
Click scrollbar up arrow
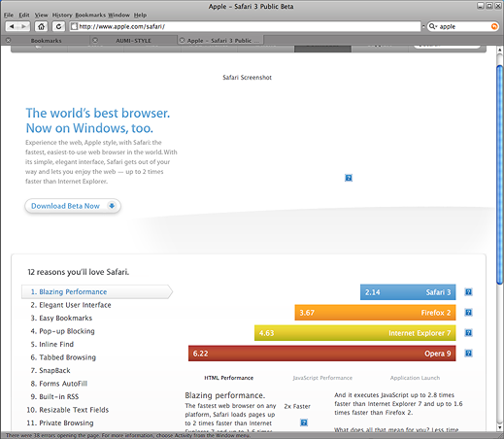click(x=500, y=51)
